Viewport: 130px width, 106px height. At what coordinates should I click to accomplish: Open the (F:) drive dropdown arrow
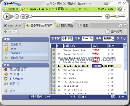(x=124, y=39)
